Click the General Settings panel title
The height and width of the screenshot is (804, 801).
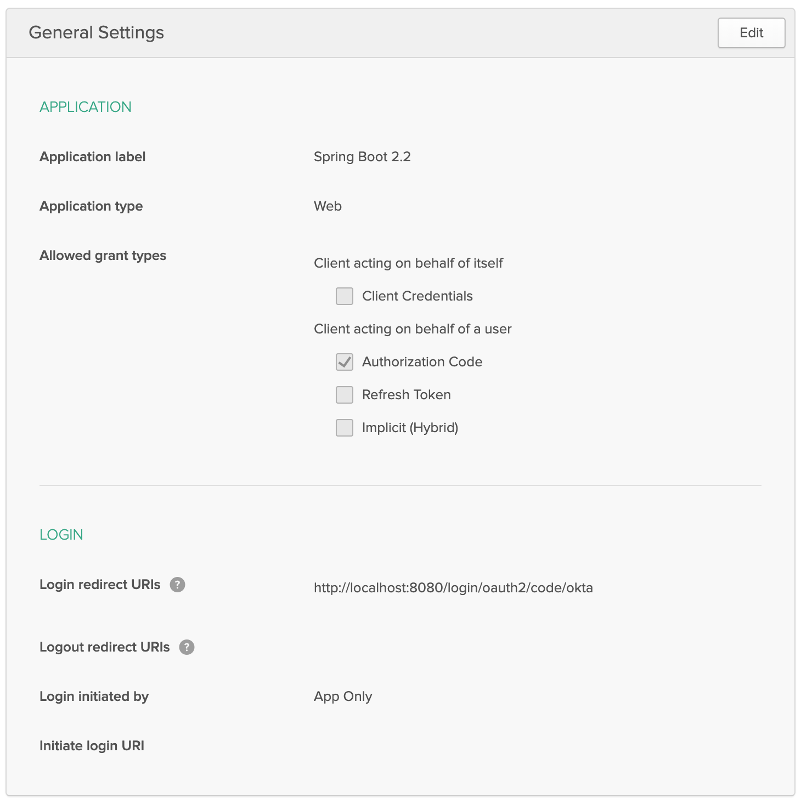tap(96, 33)
